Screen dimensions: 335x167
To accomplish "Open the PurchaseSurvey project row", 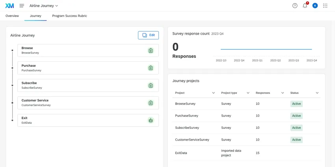I will 186,116.
